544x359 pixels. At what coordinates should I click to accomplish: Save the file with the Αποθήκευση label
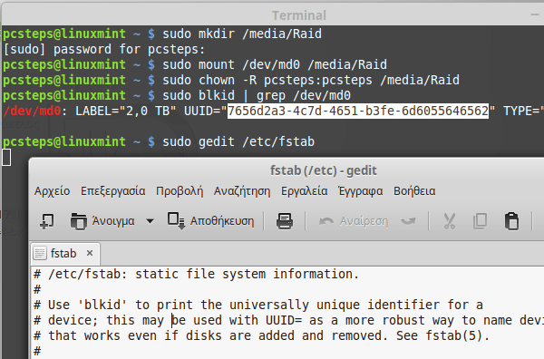pyautogui.click(x=222, y=221)
